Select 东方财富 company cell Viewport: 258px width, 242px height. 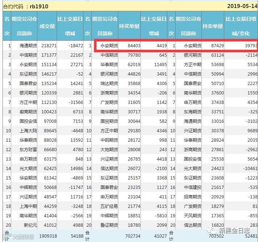[x=28, y=150]
